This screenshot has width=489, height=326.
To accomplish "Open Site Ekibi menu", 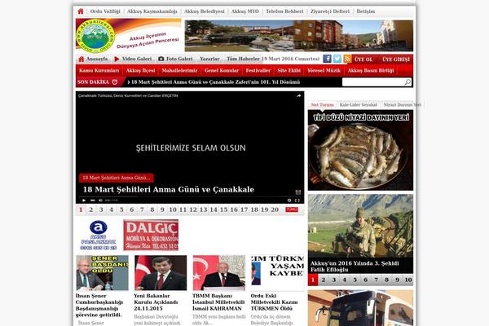I will pyautogui.click(x=289, y=71).
